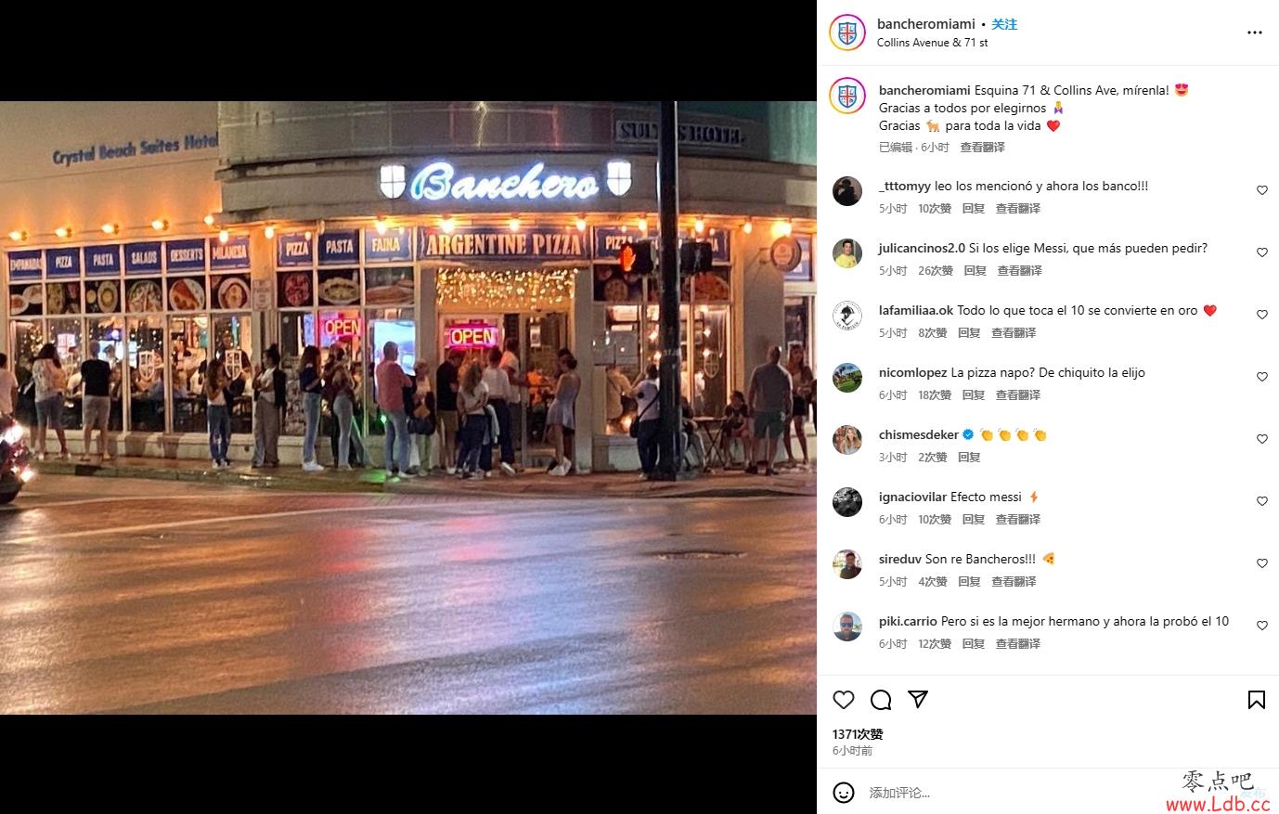1279x814 pixels.
Task: Open ignaciovilar's profile avatar
Action: coord(847,502)
